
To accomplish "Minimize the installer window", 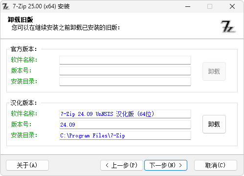I will coord(188,6).
